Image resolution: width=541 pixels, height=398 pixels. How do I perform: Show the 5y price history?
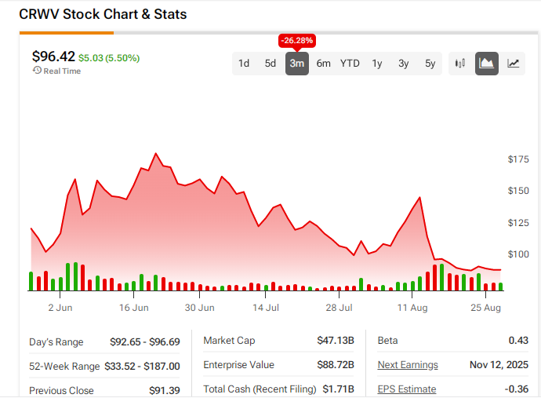(x=430, y=64)
